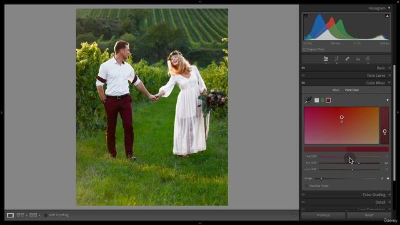The height and width of the screenshot is (225, 400).
Task: Select the Red Eye correction tool icon
Action: 358,59
